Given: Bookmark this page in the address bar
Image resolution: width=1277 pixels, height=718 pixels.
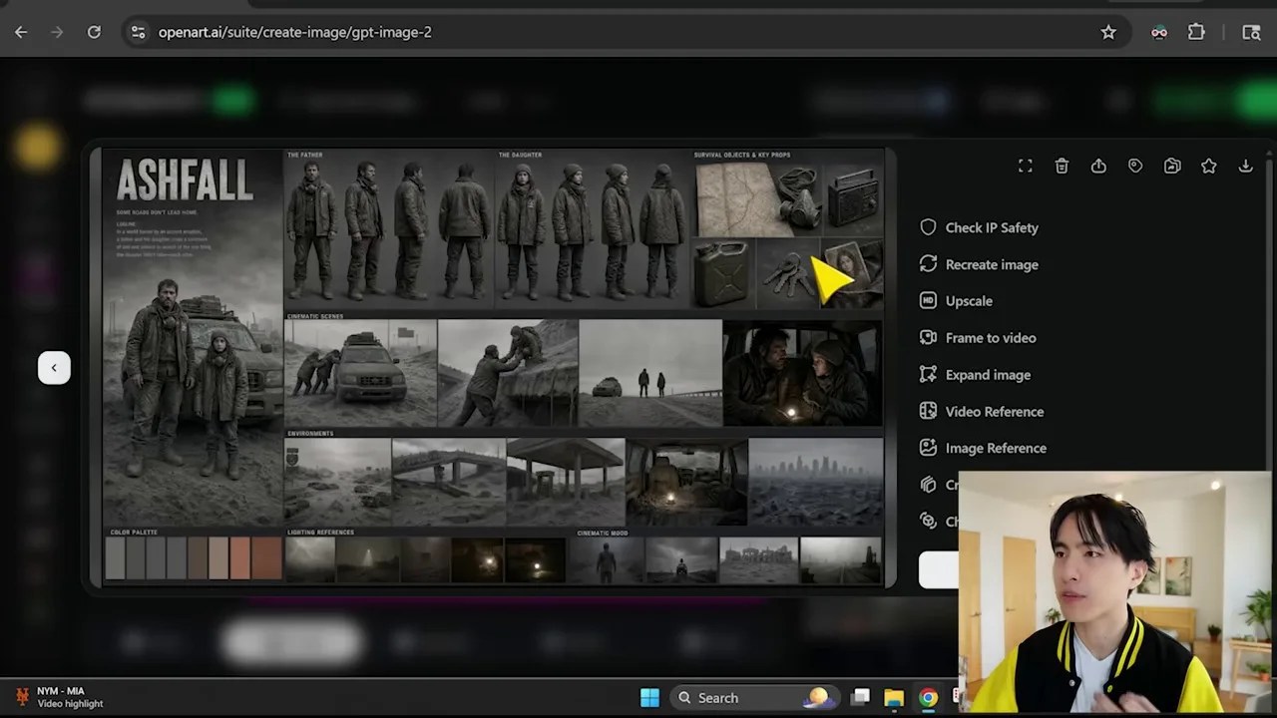Looking at the screenshot, I should (x=1108, y=32).
